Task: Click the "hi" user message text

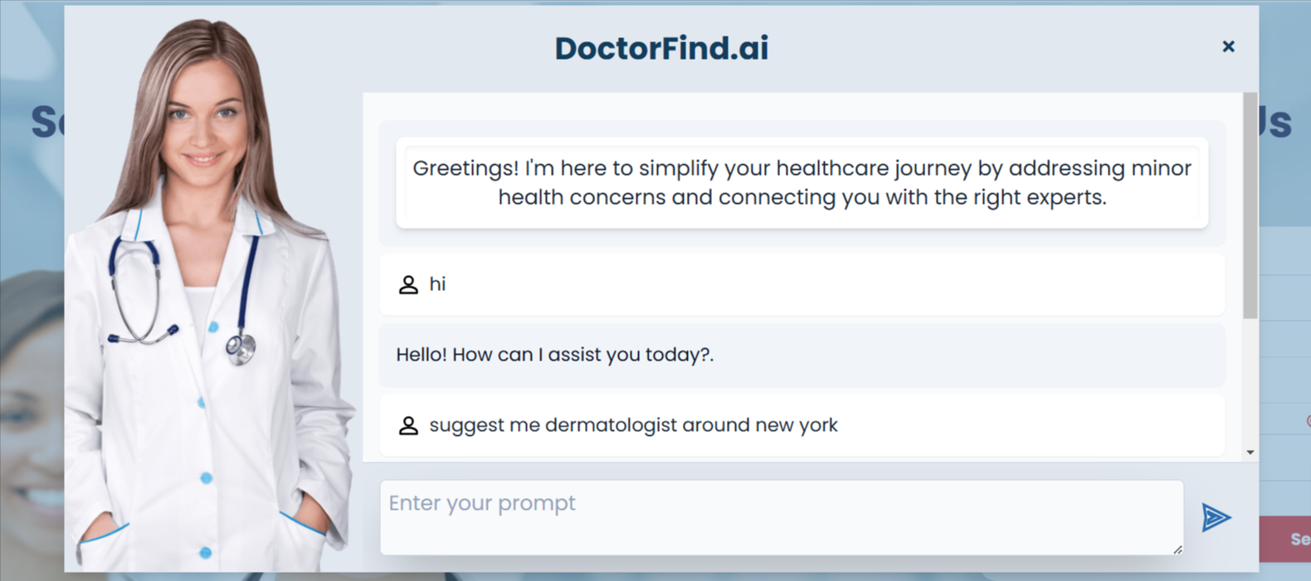Action: tap(437, 284)
